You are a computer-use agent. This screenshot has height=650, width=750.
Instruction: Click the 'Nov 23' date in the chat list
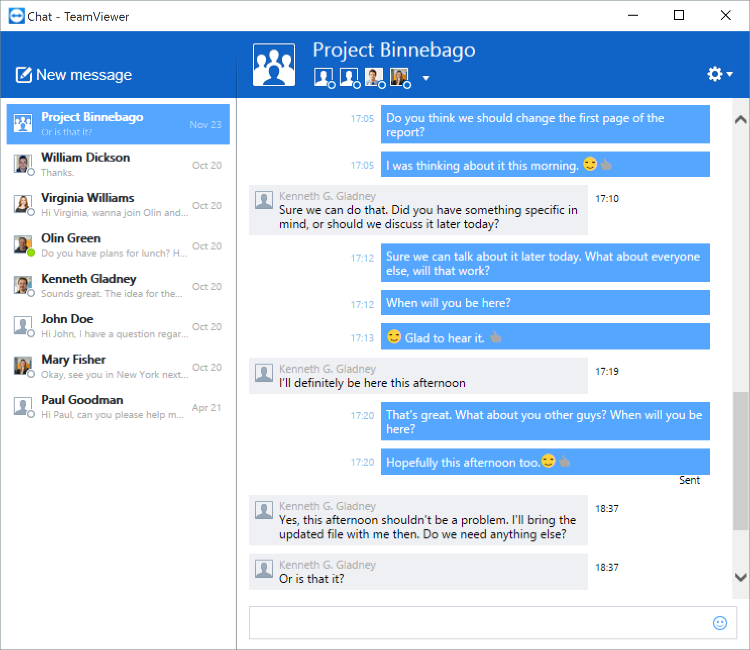coord(205,125)
